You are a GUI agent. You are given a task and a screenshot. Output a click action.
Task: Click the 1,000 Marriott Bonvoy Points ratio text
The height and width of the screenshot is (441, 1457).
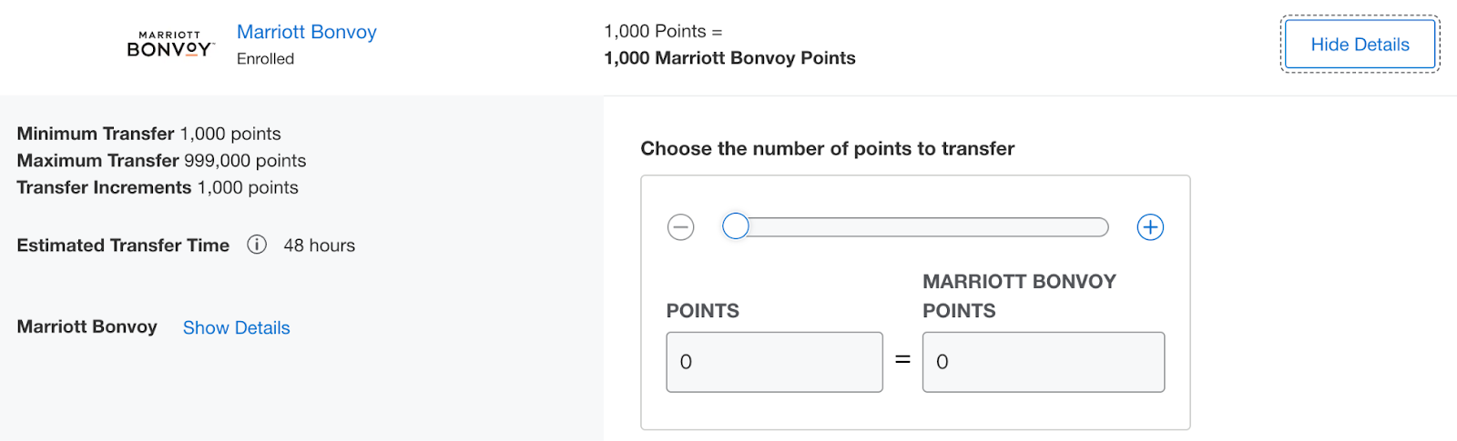[x=729, y=58]
